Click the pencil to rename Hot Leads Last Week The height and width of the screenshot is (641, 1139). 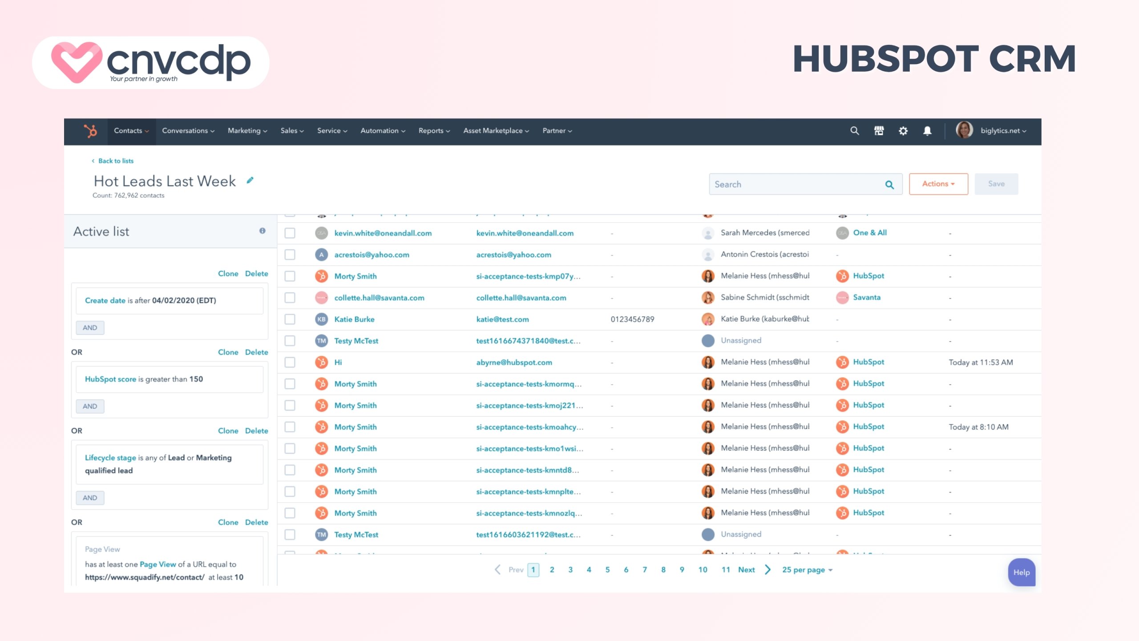click(250, 180)
